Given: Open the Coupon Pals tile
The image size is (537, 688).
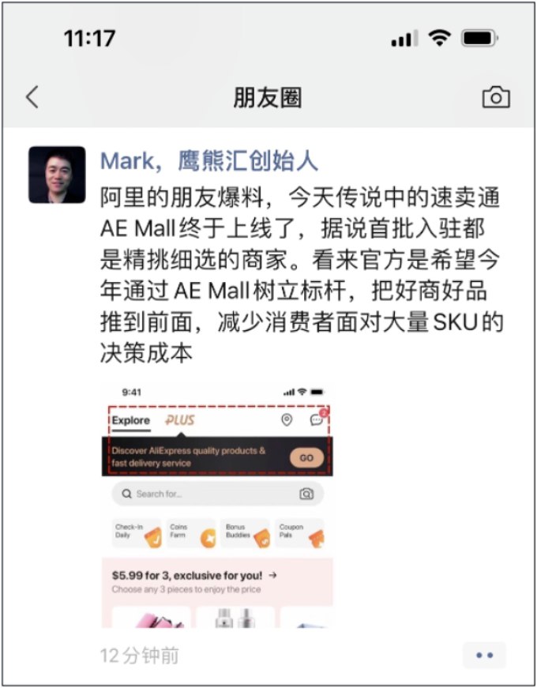Looking at the screenshot, I should [x=299, y=533].
